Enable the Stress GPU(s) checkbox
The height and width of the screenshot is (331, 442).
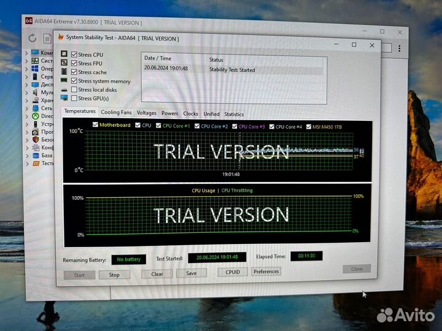pyautogui.click(x=74, y=98)
